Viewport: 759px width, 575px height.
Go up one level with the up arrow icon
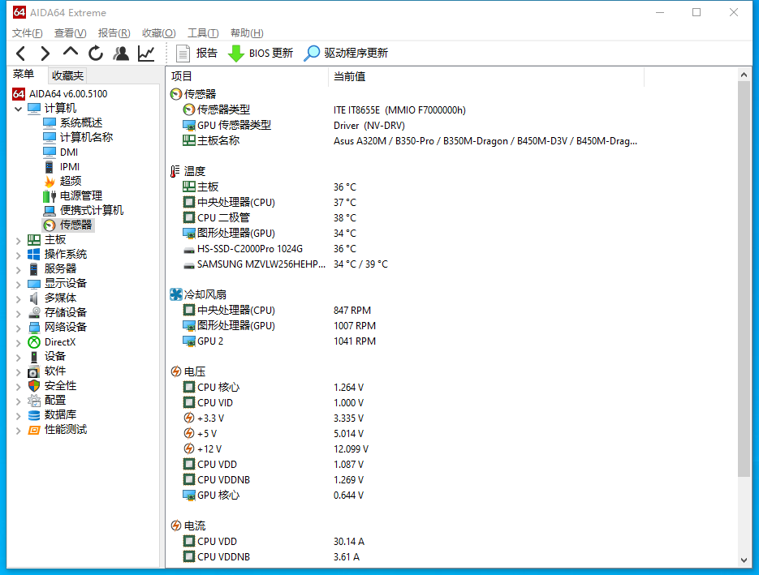click(70, 52)
